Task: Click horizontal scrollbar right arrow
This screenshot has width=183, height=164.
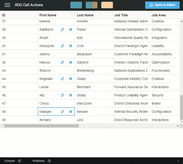Action: [178, 126]
